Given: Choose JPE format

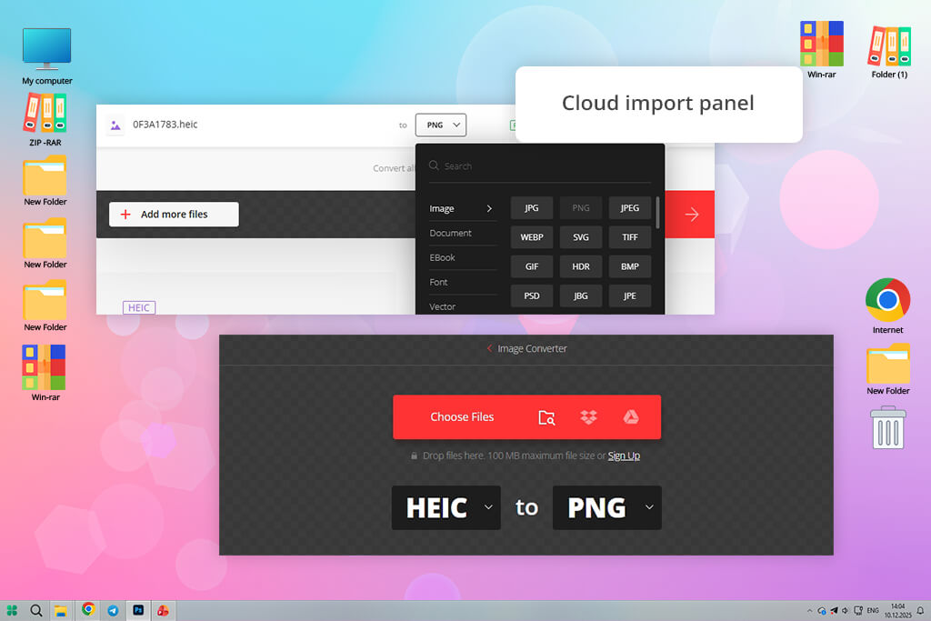Looking at the screenshot, I should pyautogui.click(x=629, y=295).
